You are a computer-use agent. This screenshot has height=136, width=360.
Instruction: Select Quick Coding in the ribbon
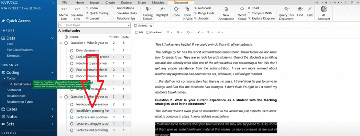click(97, 13)
